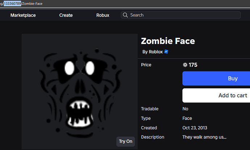Click the Tradable label

pos(150,109)
